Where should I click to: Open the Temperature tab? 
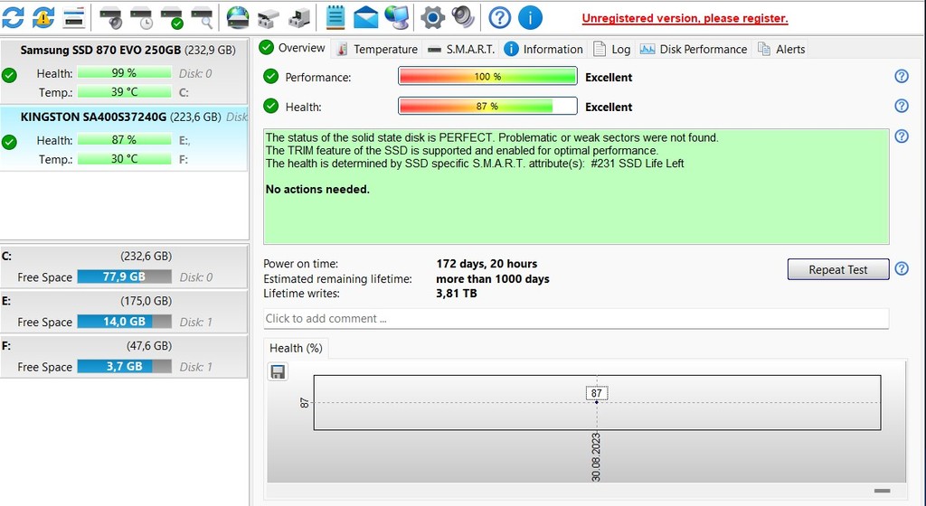click(377, 49)
